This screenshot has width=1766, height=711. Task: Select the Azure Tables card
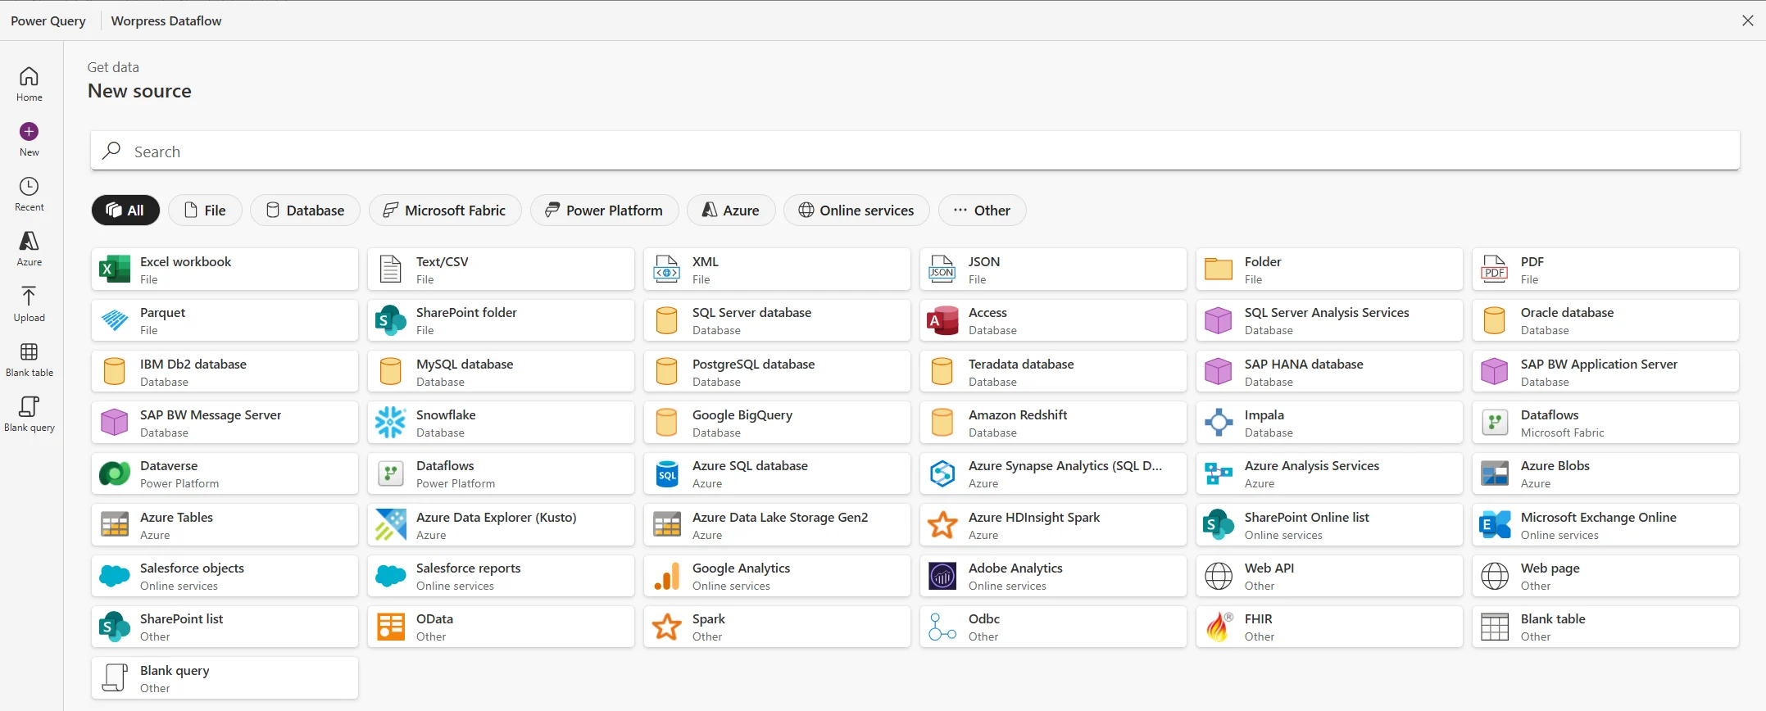point(225,525)
